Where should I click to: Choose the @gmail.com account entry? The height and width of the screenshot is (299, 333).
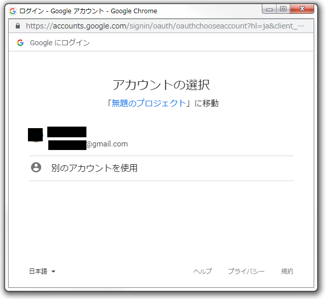[x=161, y=138]
